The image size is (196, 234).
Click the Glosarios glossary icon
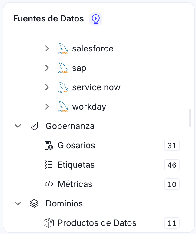pos(48,146)
